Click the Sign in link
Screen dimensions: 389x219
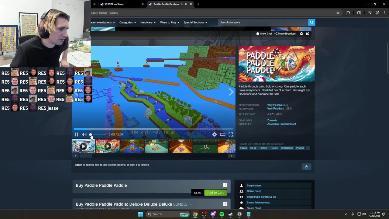tap(78, 165)
